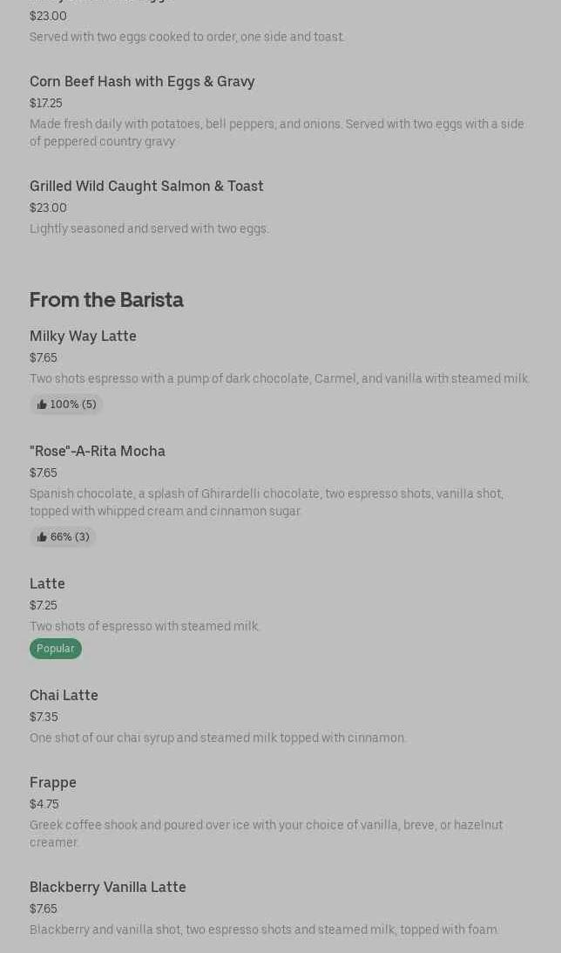Click the From the Barista section heading
561x953 pixels.
106,300
